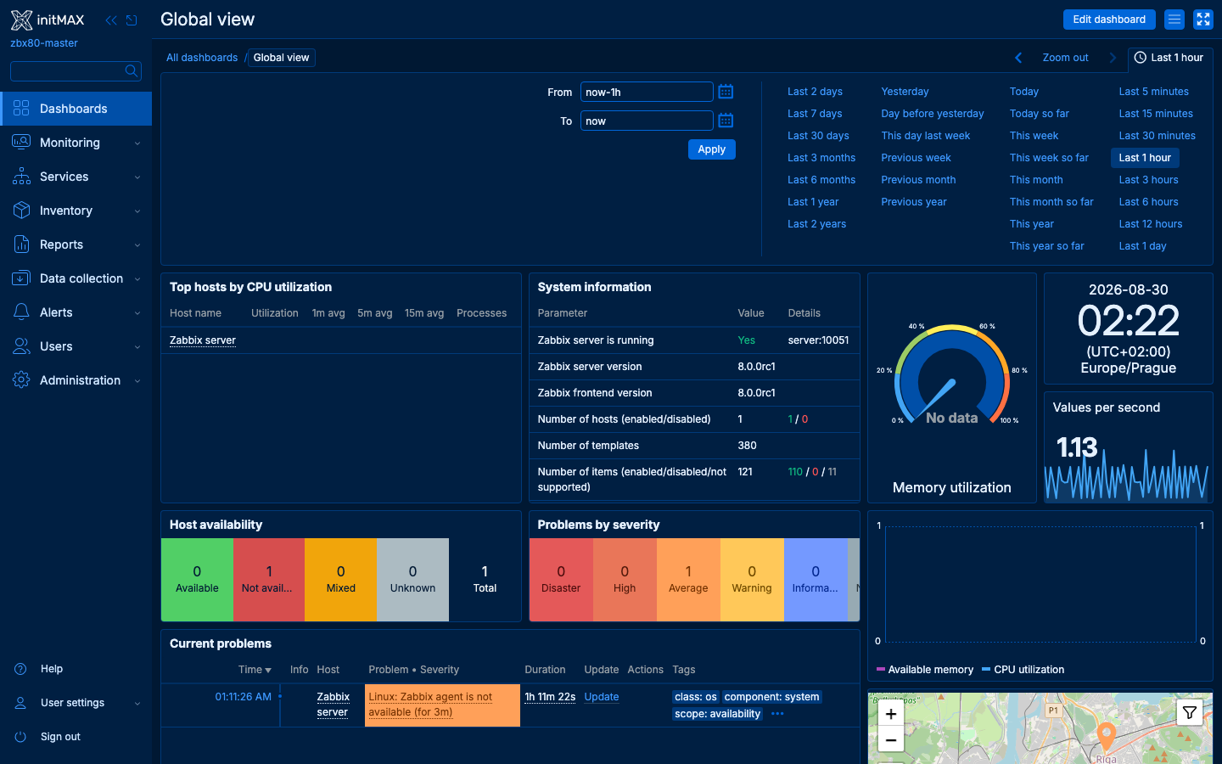Expand the Monitoring menu chevron
The width and height of the screenshot is (1222, 764).
pyautogui.click(x=137, y=143)
